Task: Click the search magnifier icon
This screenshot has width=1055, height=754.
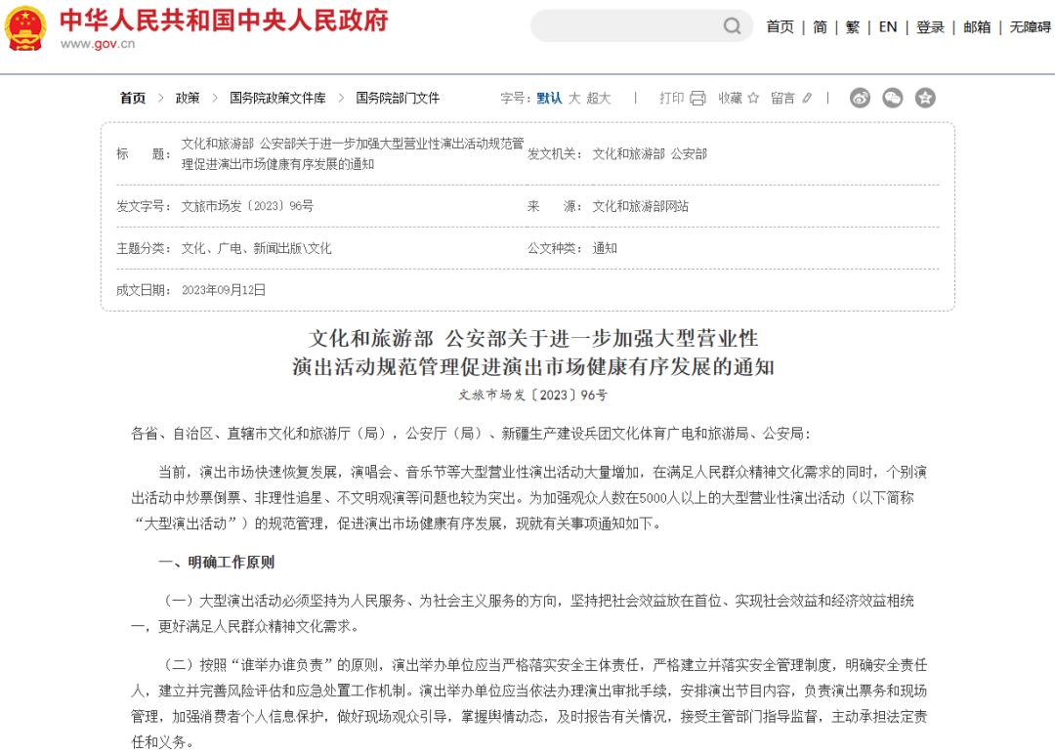Action: 732,26
